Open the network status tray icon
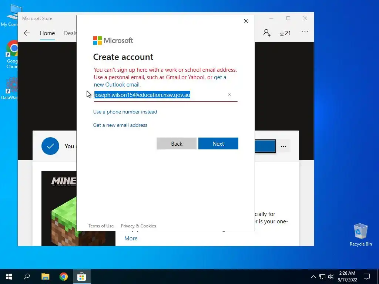This screenshot has width=379, height=284. coord(322,277)
